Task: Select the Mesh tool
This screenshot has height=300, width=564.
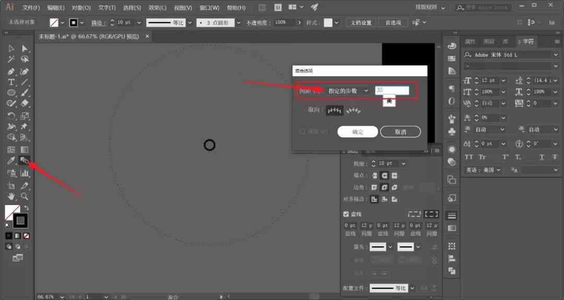Action: [11, 149]
